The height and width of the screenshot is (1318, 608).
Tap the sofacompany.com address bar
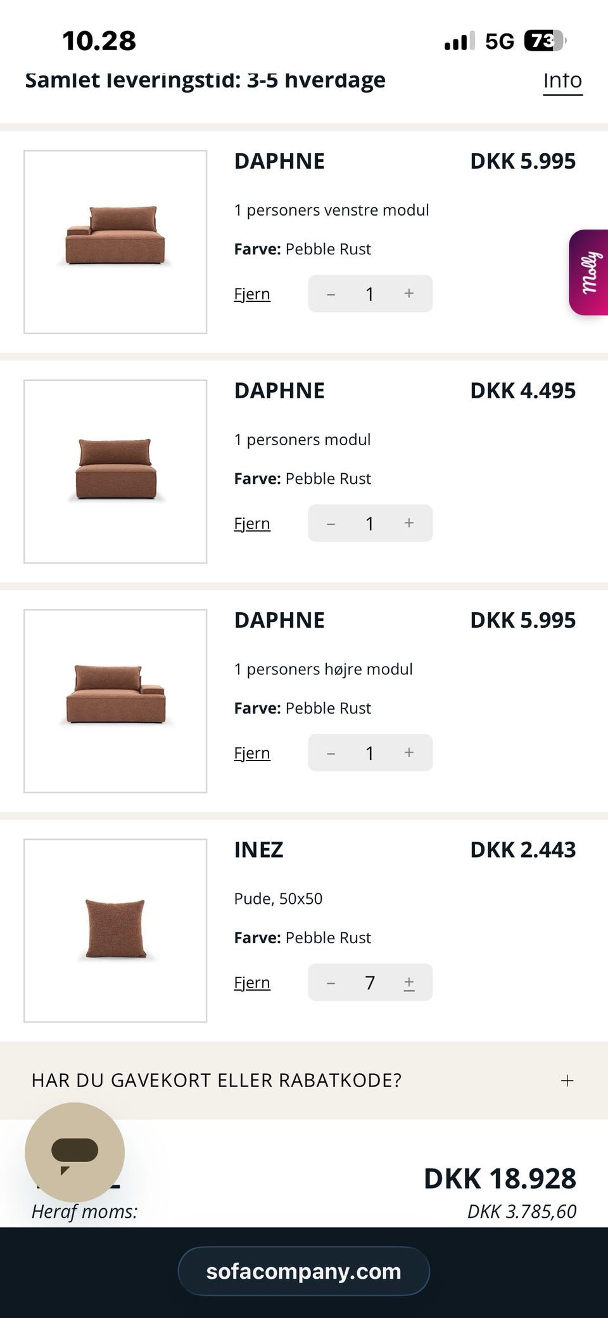tap(304, 1272)
